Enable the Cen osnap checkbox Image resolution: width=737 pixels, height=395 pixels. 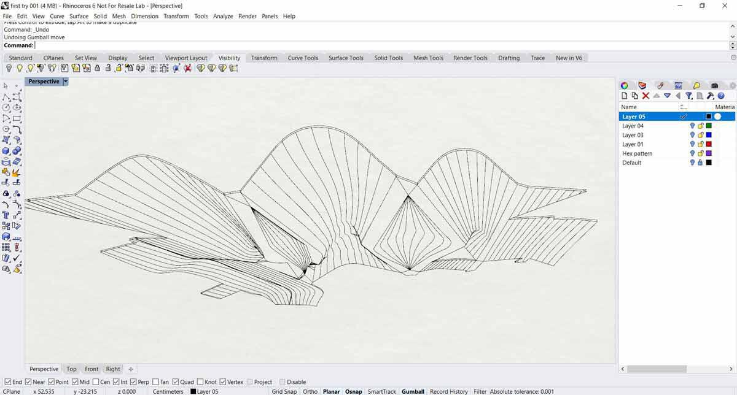tap(95, 382)
